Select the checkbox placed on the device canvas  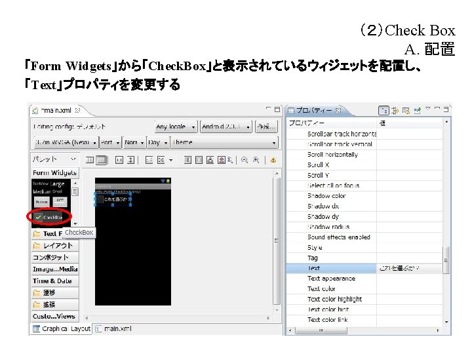(113, 199)
